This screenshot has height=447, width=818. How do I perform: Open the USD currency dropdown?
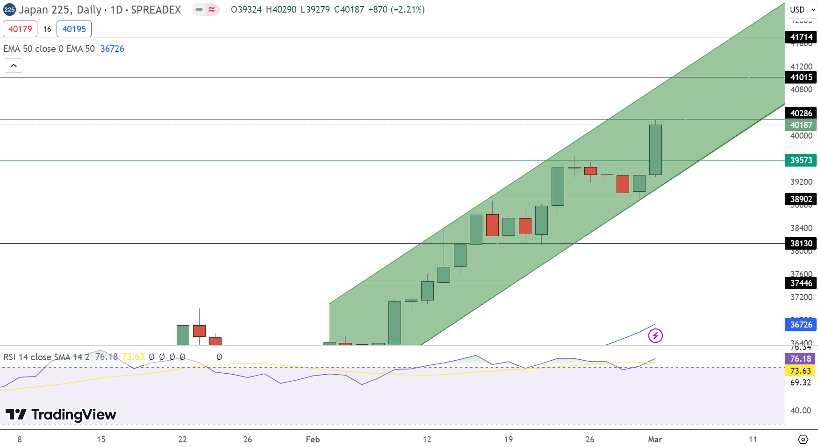tap(802, 9)
